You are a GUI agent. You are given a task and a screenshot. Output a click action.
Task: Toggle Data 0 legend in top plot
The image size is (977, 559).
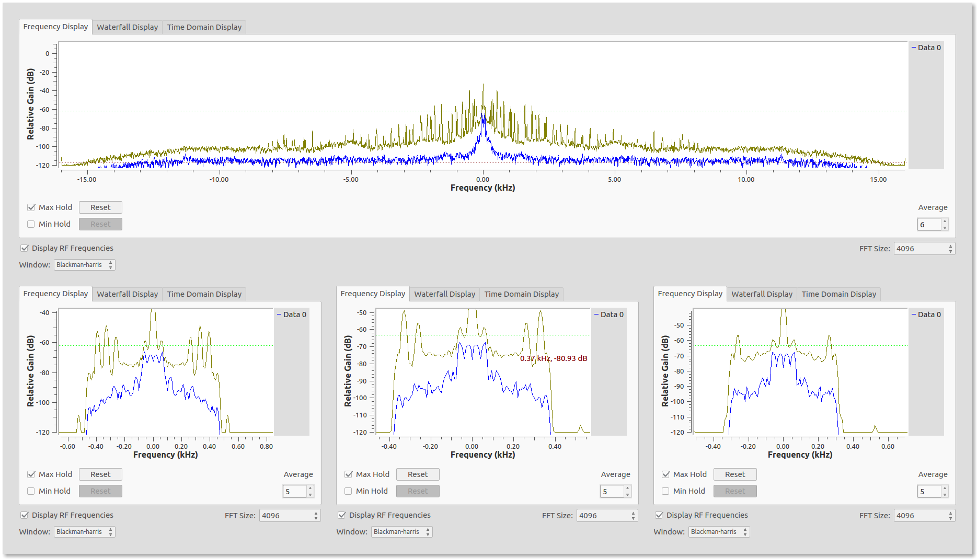click(926, 48)
